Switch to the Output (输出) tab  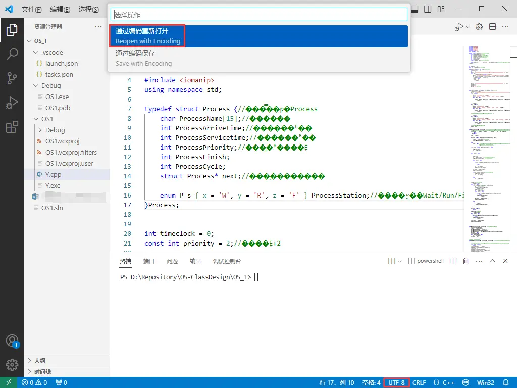pos(195,261)
